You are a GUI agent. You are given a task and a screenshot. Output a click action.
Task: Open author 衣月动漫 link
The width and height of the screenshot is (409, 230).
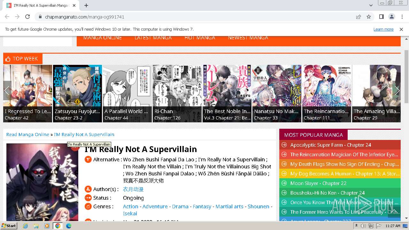(133, 189)
